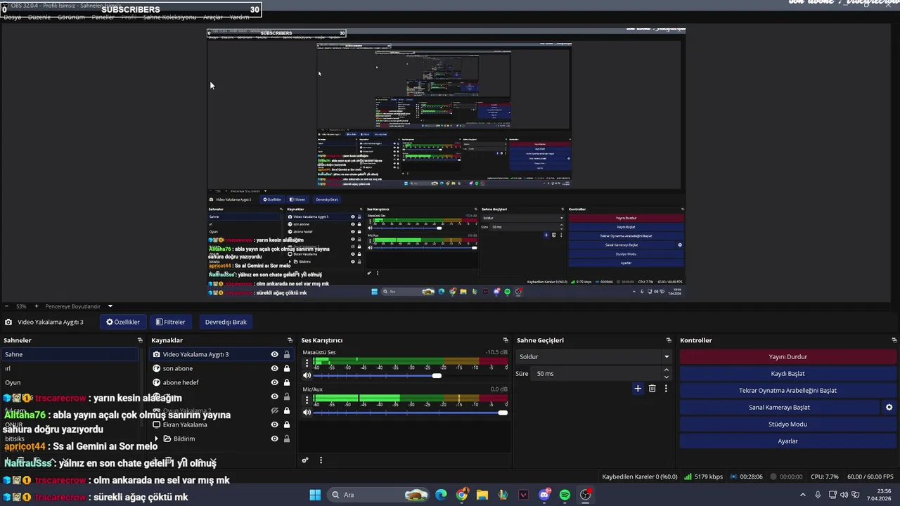Open OBS Studio taskbar icon

[x=585, y=495]
